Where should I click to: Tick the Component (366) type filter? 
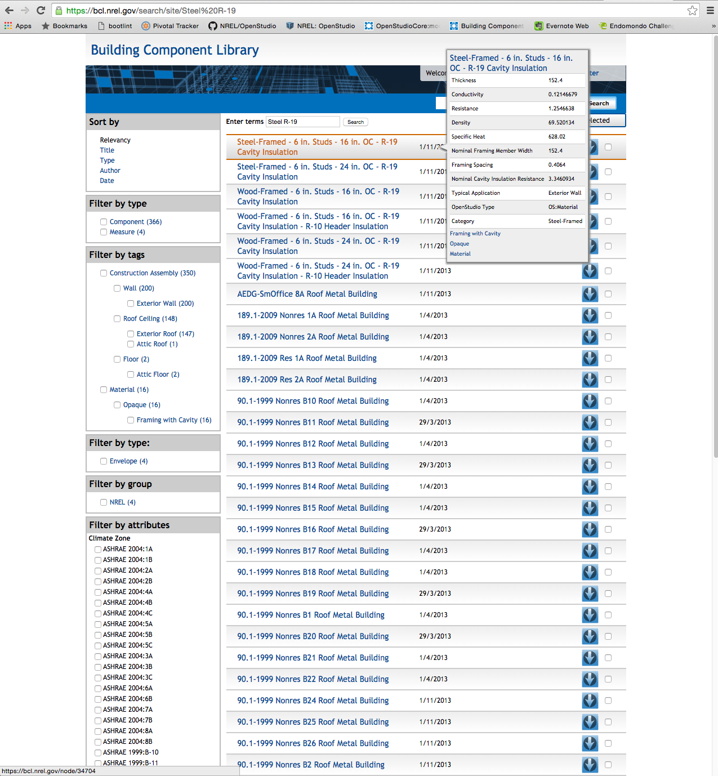104,222
